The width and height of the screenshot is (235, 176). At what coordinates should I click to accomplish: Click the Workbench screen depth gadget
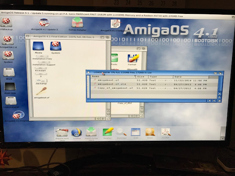233,17
